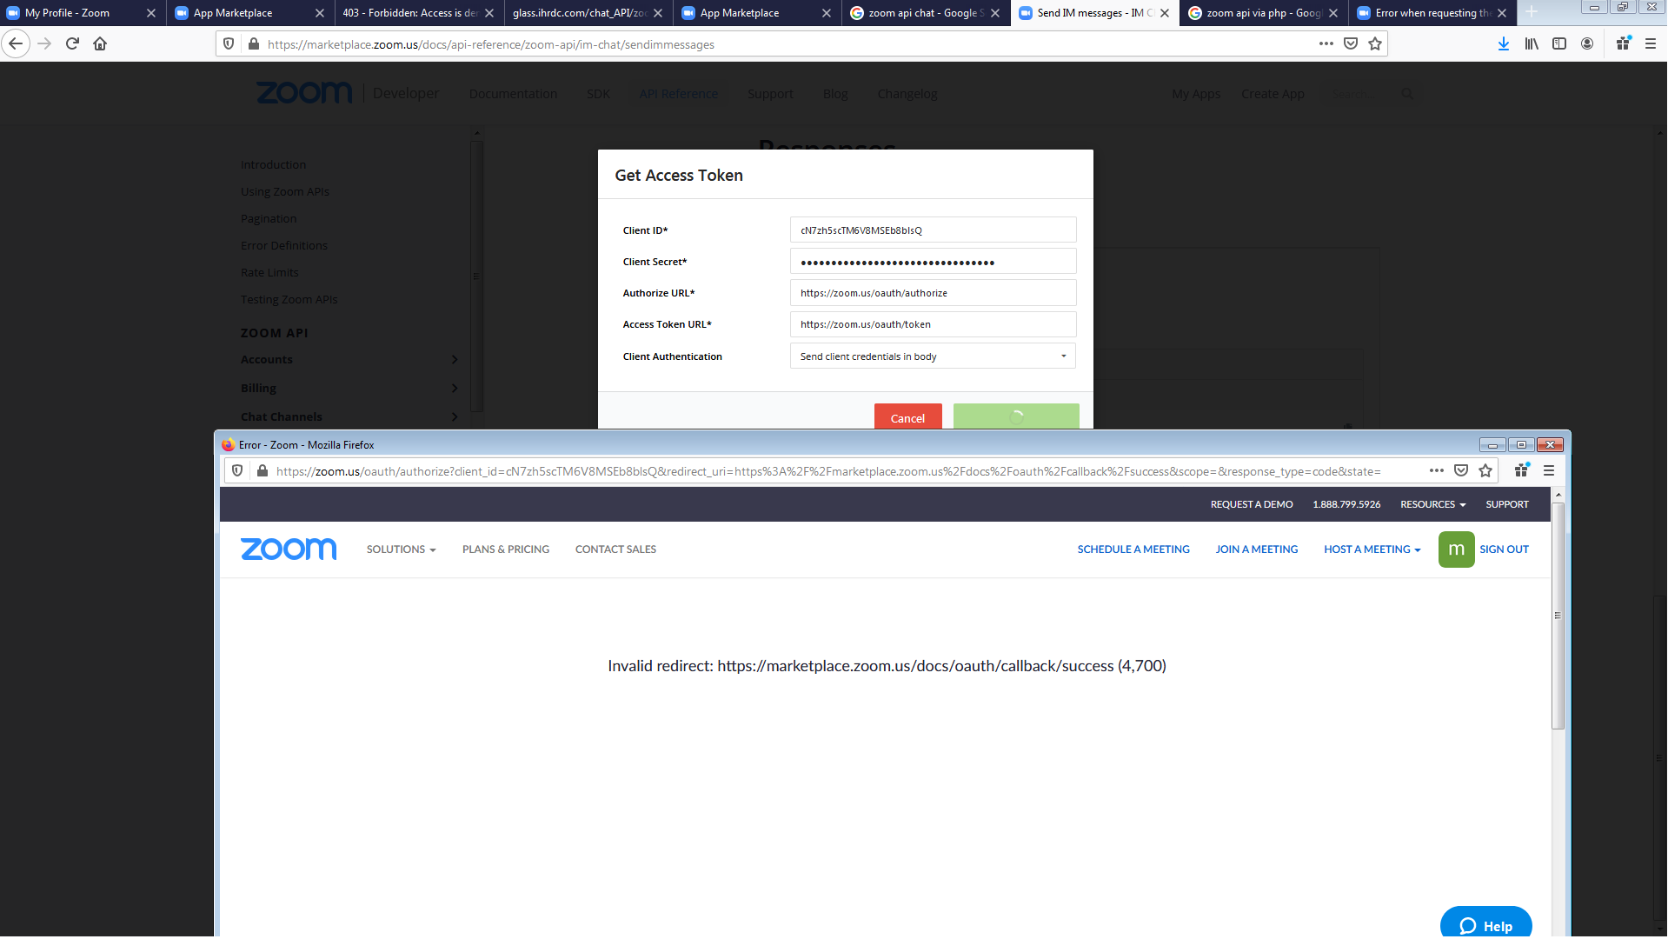This screenshot has width=1668, height=939.
Task: Open hamburger menu in Error popup window
Action: point(1549,470)
